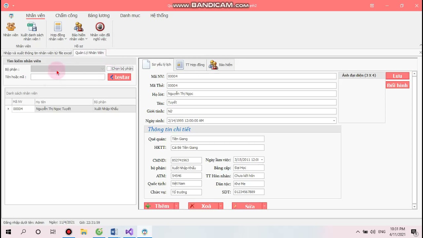Switch to Nhập và xuất thông tin tab
Viewport: 423px width, 238px height.
click(37, 53)
